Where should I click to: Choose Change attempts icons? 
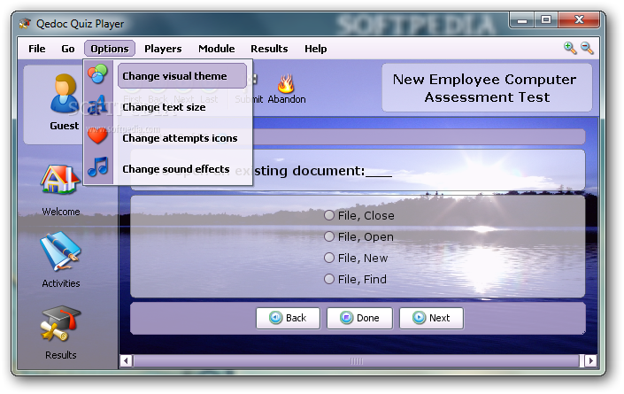point(181,138)
